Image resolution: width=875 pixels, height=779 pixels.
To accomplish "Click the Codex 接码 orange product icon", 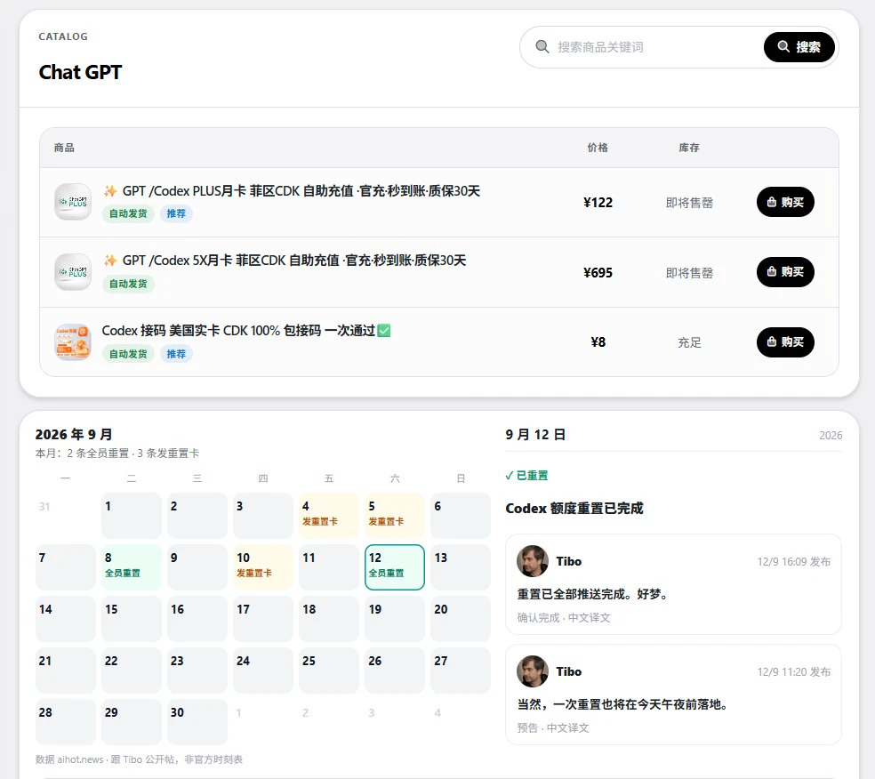I will pos(73,342).
